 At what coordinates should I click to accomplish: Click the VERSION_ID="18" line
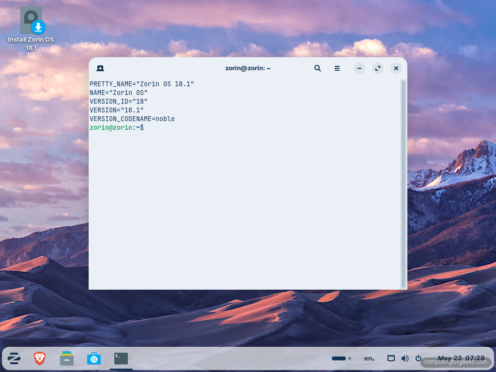pyautogui.click(x=119, y=102)
